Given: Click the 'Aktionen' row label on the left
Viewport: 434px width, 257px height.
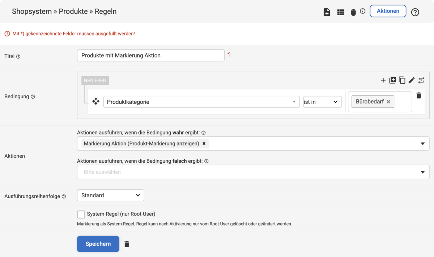Looking at the screenshot, I should (x=14, y=156).
